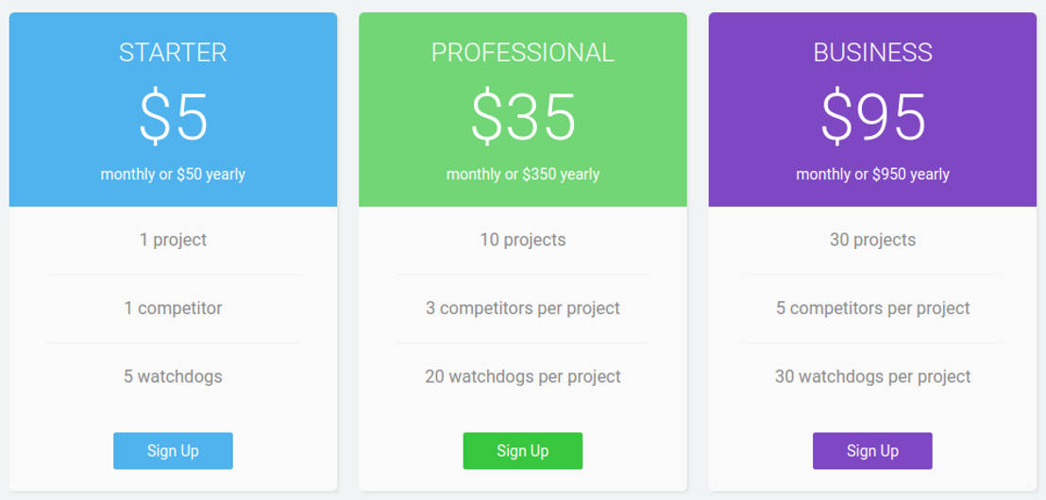Select the STARTER plan heading
The image size is (1046, 500).
tap(173, 52)
